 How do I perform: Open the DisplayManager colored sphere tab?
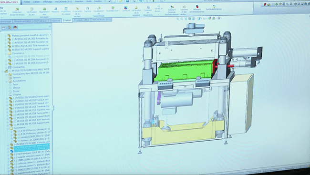pos(15,27)
